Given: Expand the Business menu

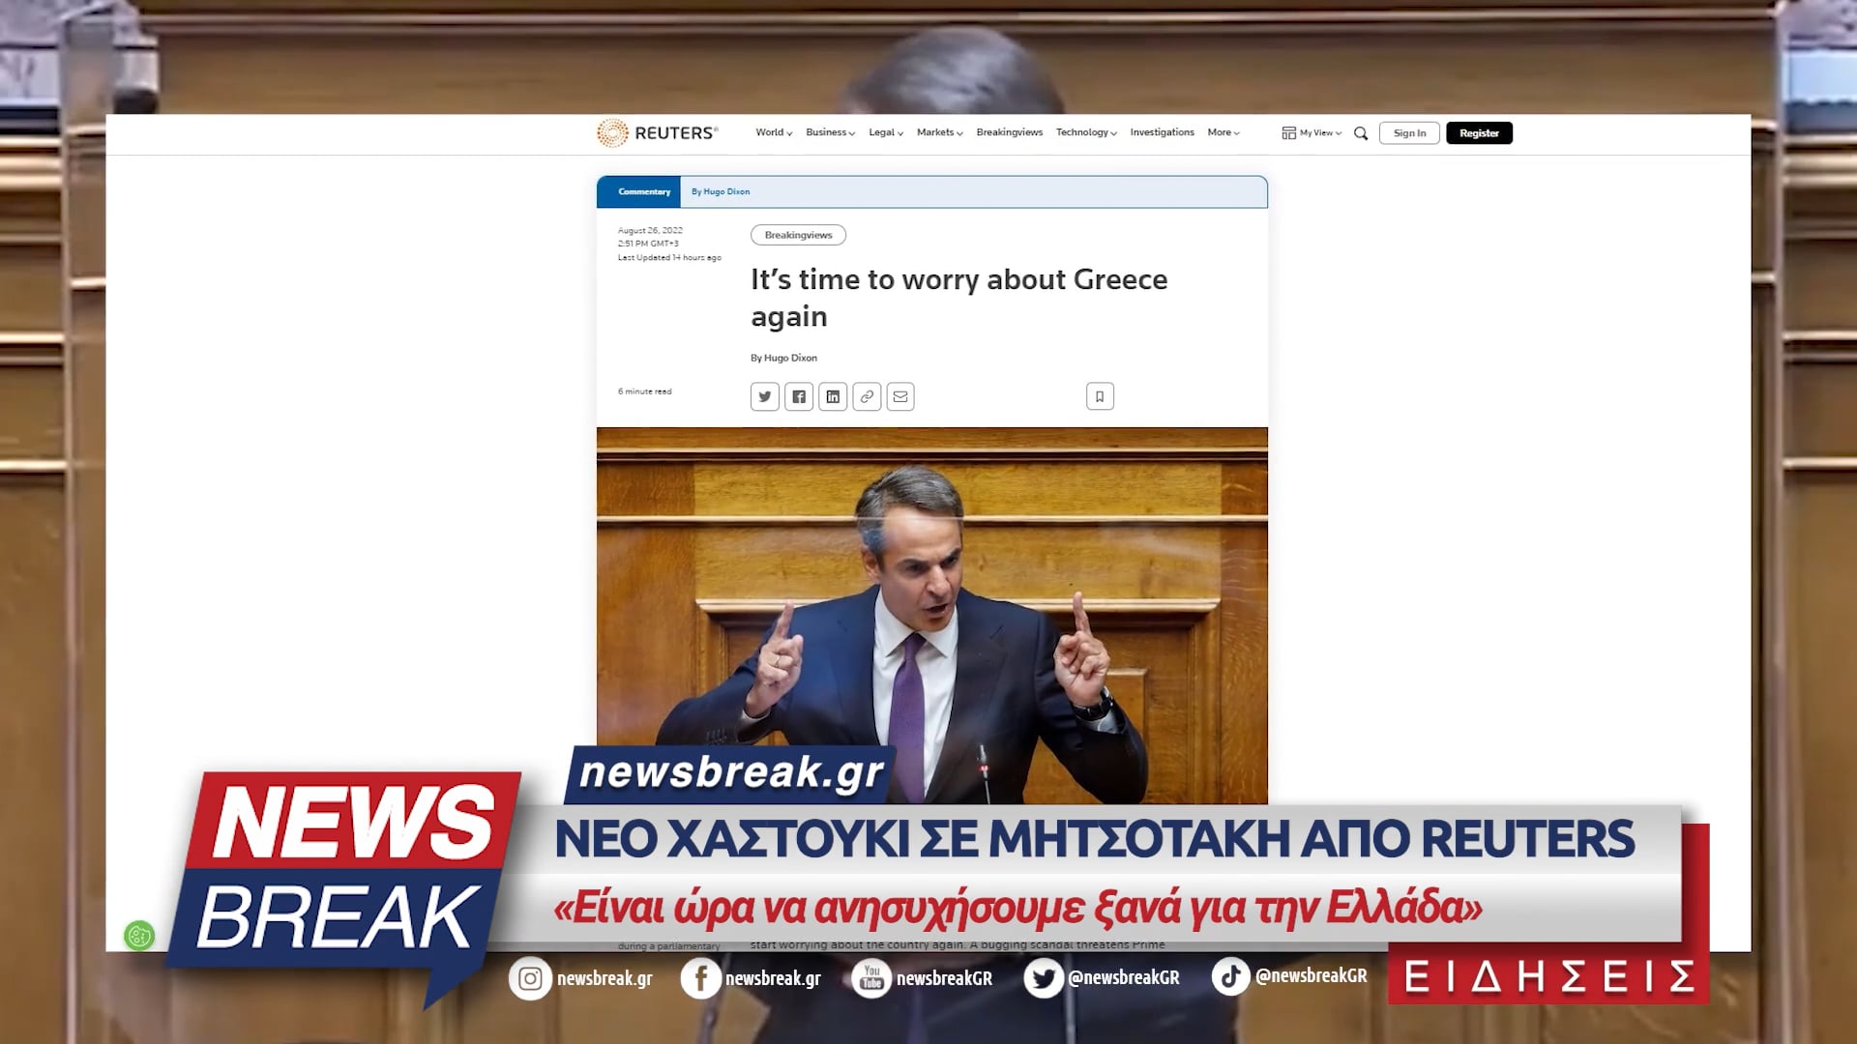Looking at the screenshot, I should click(x=830, y=132).
